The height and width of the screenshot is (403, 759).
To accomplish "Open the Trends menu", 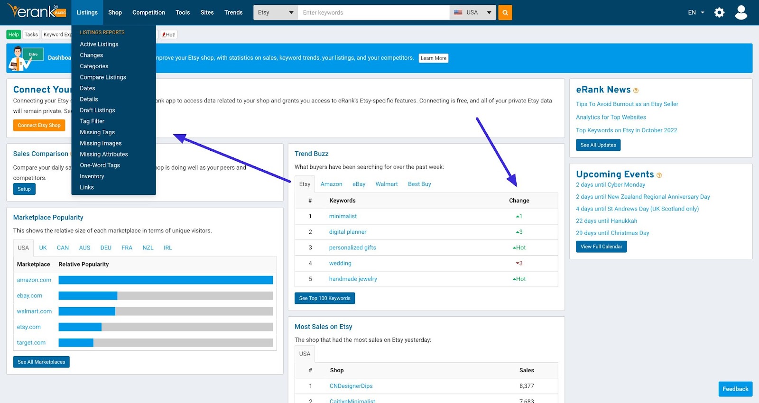I will pyautogui.click(x=233, y=12).
